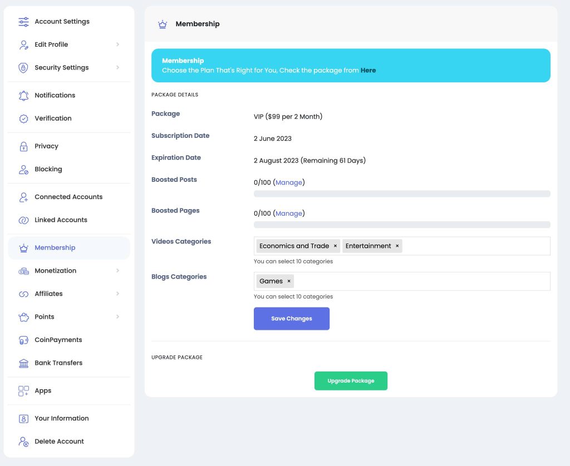This screenshot has width=570, height=466.
Task: Open Connected Accounts in the sidebar
Action: click(68, 197)
